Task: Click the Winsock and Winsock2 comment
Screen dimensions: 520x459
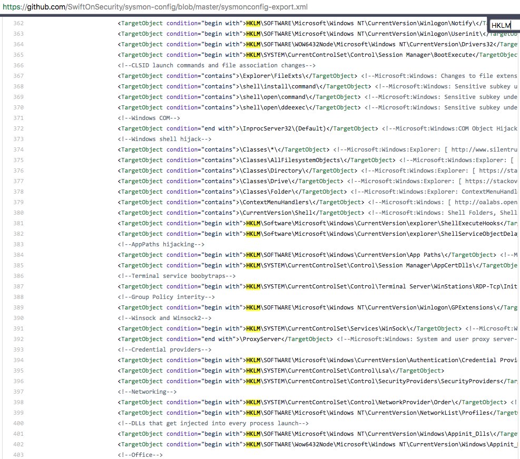Action: [x=164, y=318]
